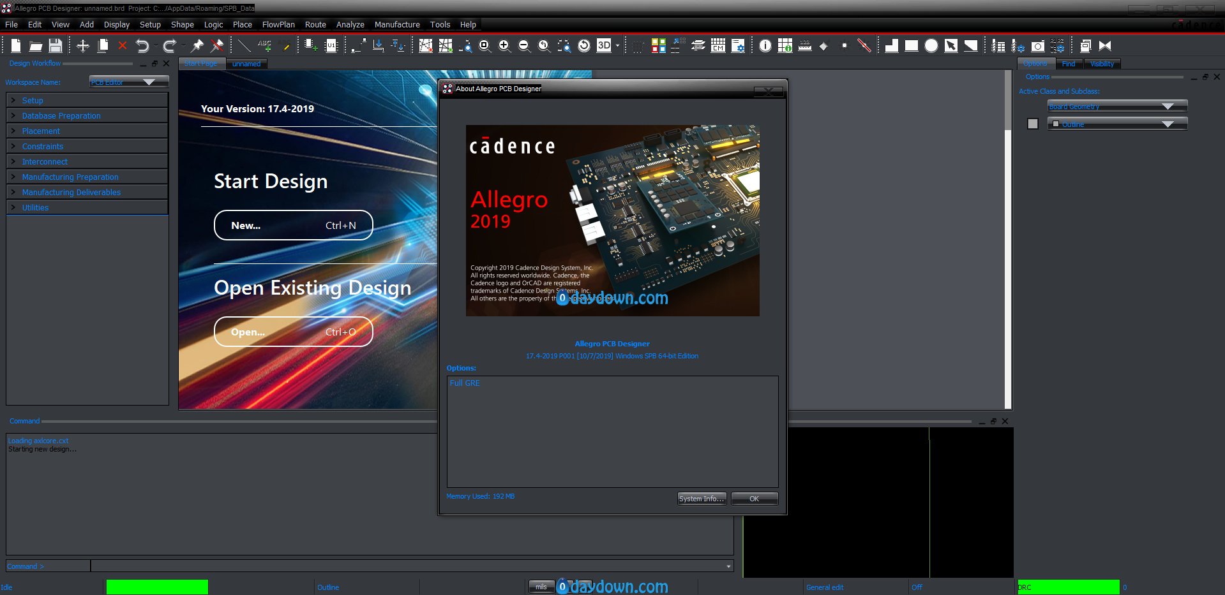Open the File menu
Viewport: 1225px width, 595px height.
click(11, 24)
